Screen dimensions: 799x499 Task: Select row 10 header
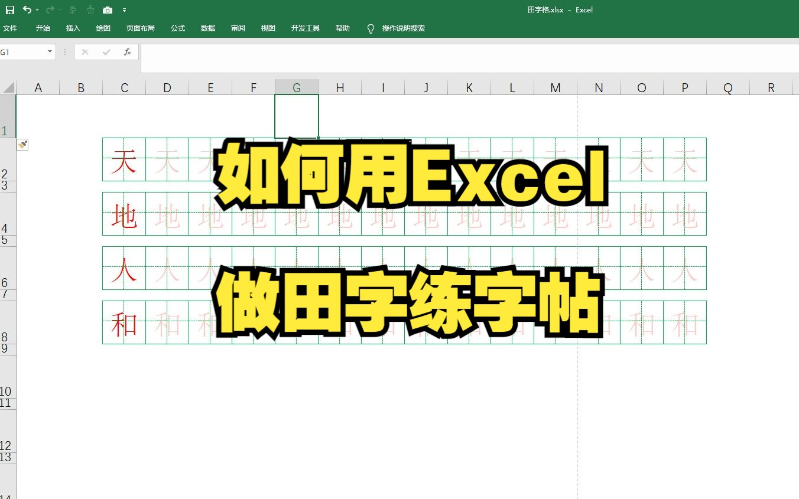tap(8, 377)
